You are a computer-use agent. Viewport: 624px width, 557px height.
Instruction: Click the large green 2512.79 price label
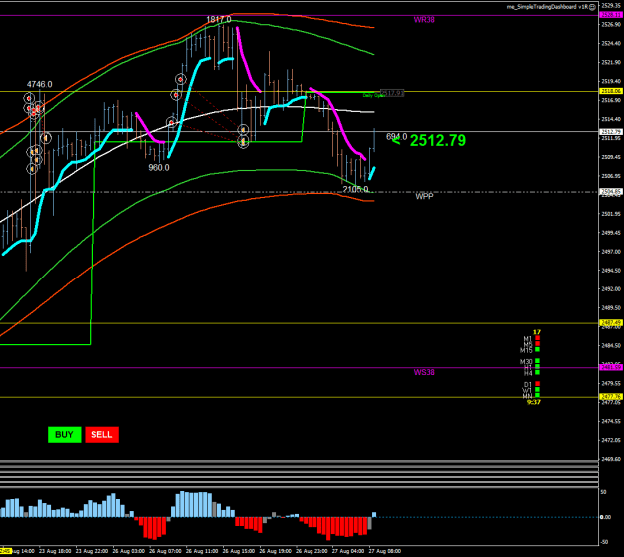click(x=437, y=140)
